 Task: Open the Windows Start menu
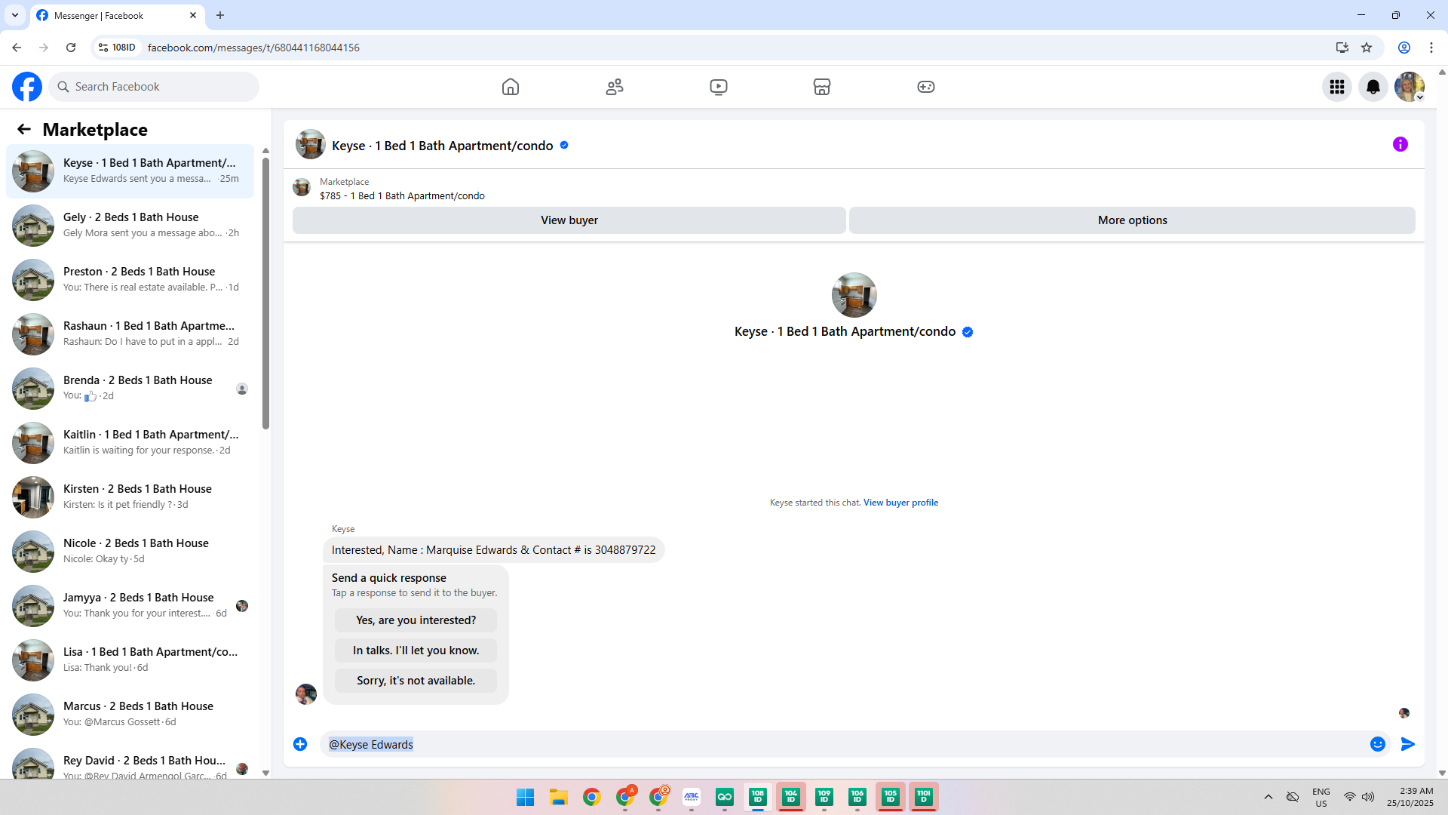tap(526, 797)
